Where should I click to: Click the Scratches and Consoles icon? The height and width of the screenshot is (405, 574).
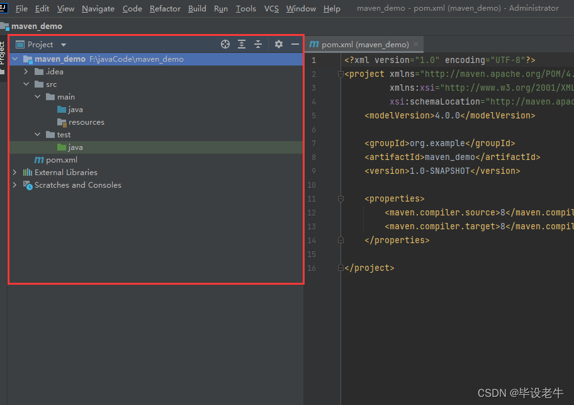point(28,185)
